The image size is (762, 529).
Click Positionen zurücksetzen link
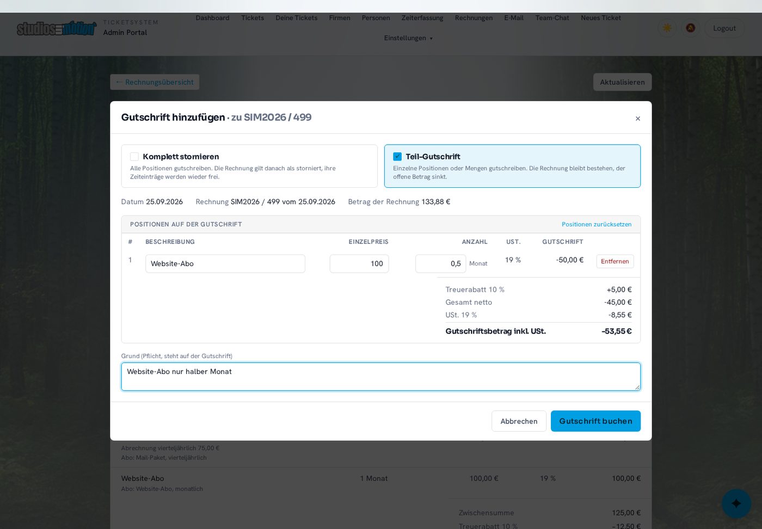[x=597, y=224]
